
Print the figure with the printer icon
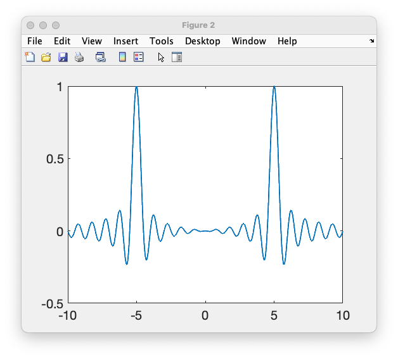point(79,57)
